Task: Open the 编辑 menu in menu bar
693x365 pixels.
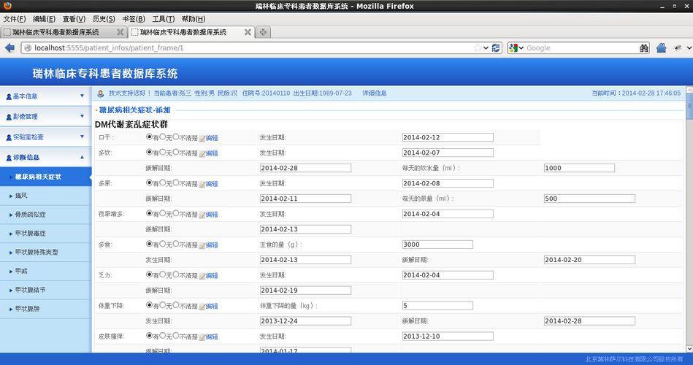Action: click(x=44, y=19)
